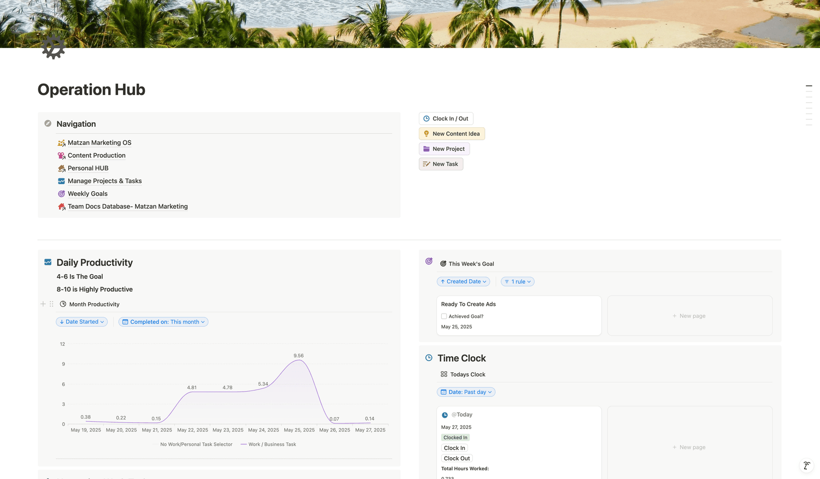The width and height of the screenshot is (820, 479).
Task: Open the Date Started sort dropdown
Action: (x=81, y=322)
